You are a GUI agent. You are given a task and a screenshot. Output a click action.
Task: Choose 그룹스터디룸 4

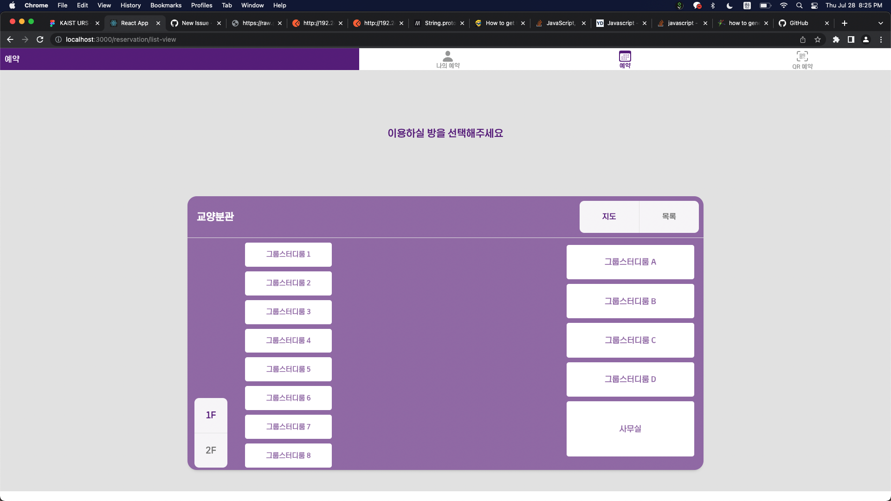point(288,341)
